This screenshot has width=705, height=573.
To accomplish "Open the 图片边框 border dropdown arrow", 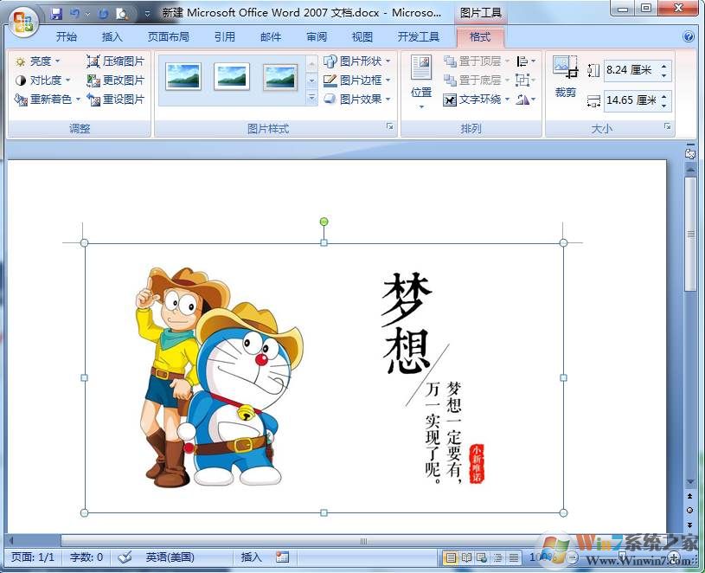I will [x=388, y=80].
